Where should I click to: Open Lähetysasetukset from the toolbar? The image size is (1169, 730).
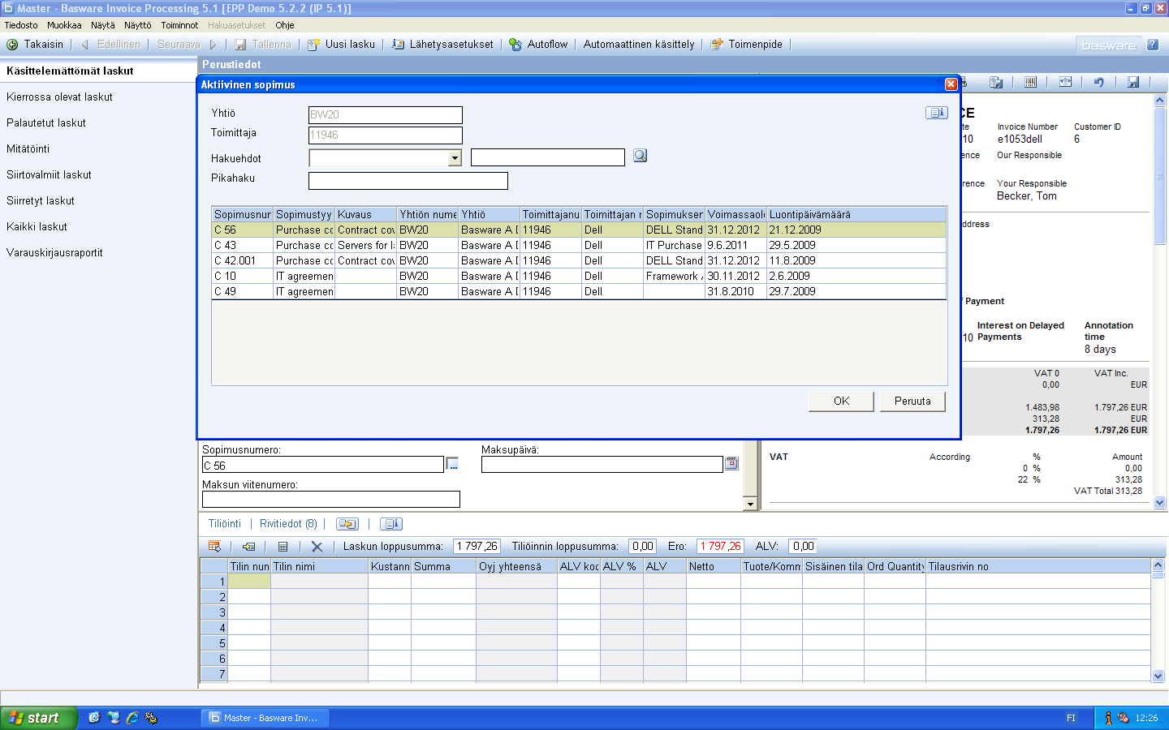(x=442, y=45)
